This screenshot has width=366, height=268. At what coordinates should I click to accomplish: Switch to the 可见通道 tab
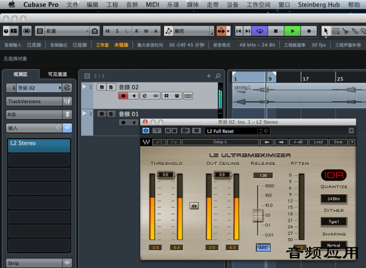click(x=57, y=74)
